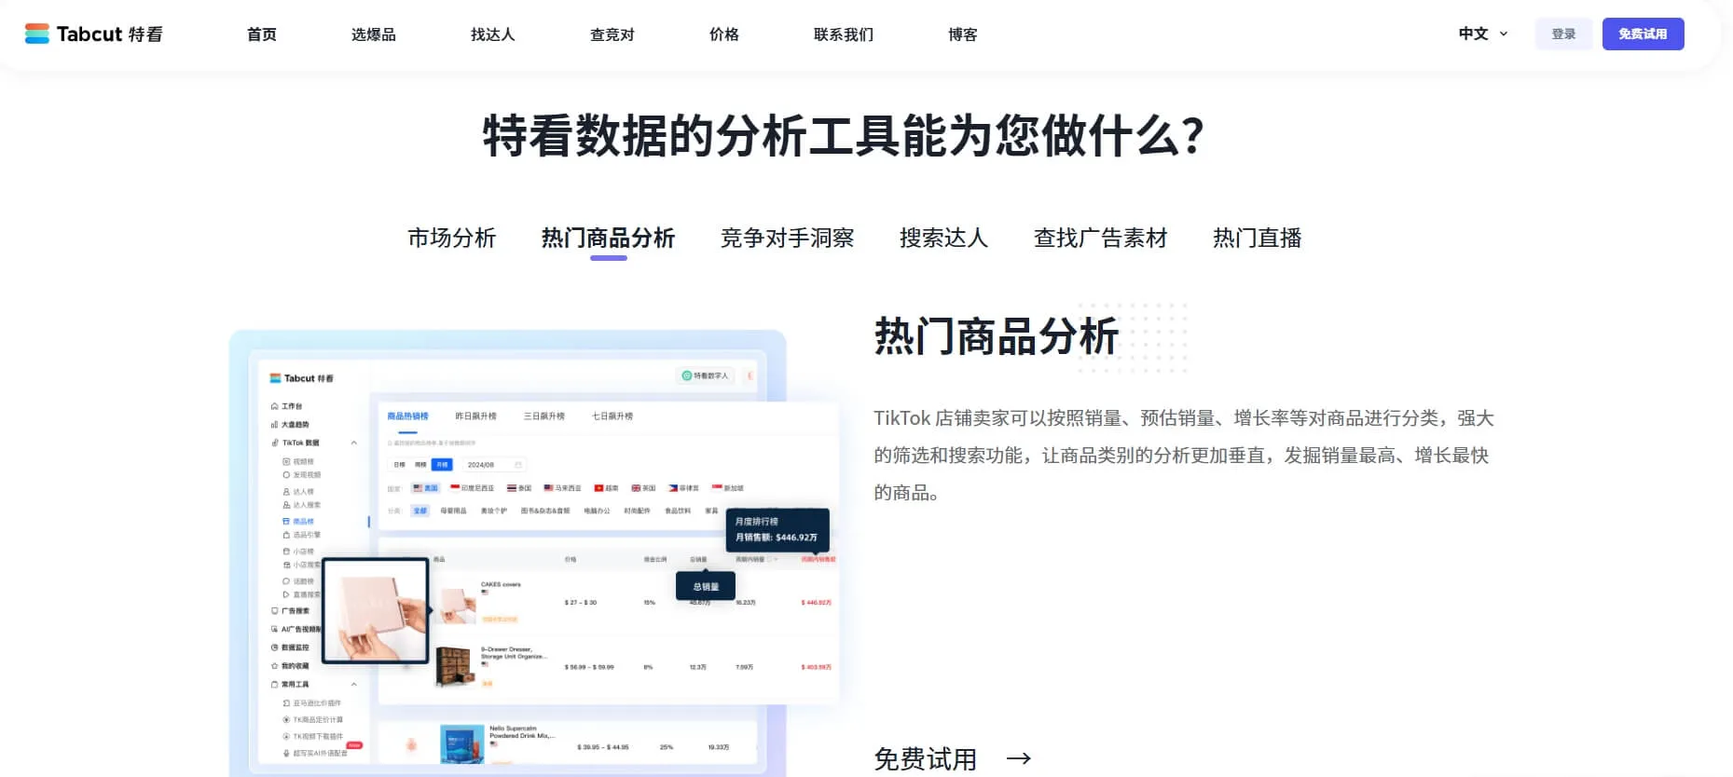Click the arrow icon beside 免费试用

pos(1019,758)
